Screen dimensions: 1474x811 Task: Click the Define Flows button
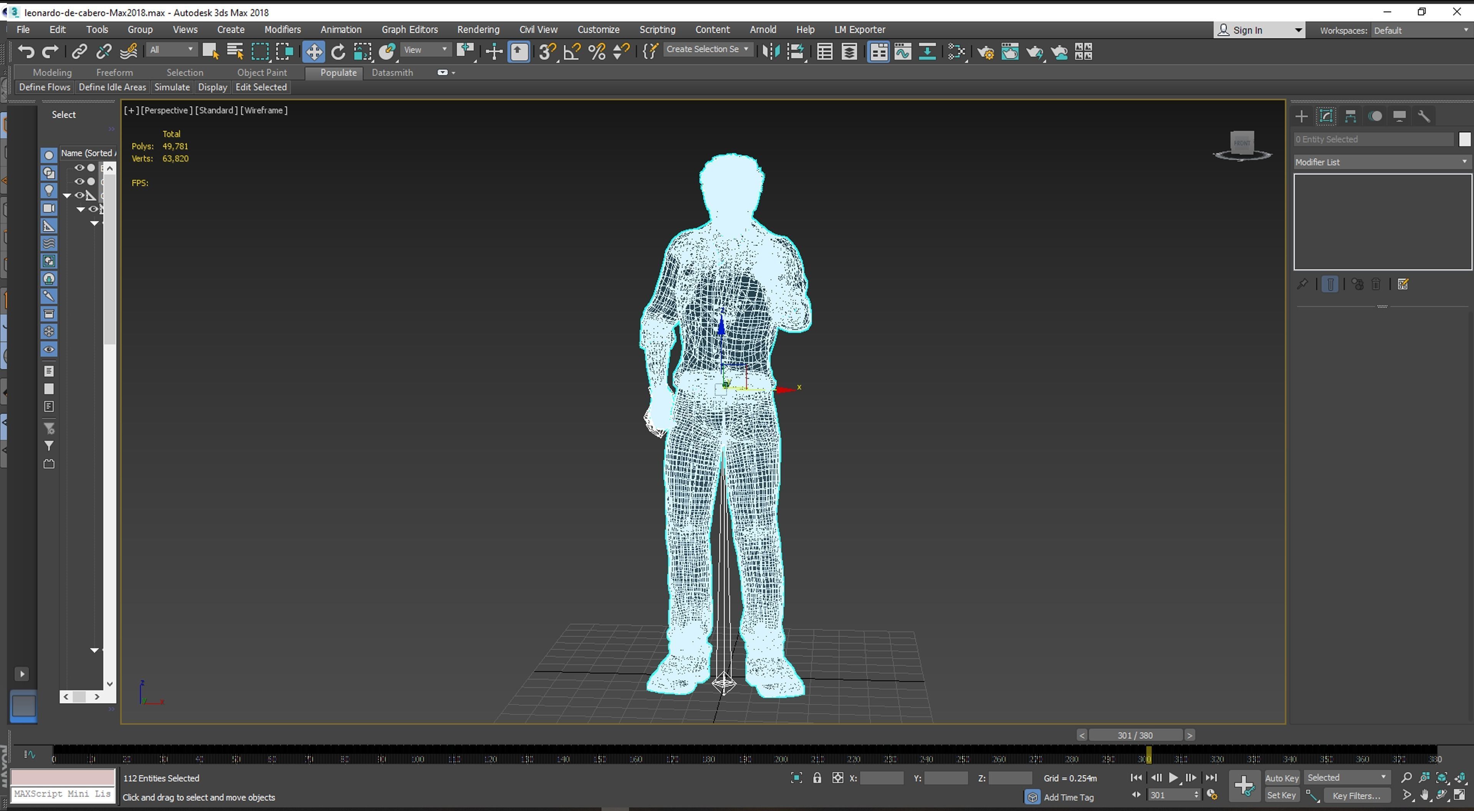point(45,88)
